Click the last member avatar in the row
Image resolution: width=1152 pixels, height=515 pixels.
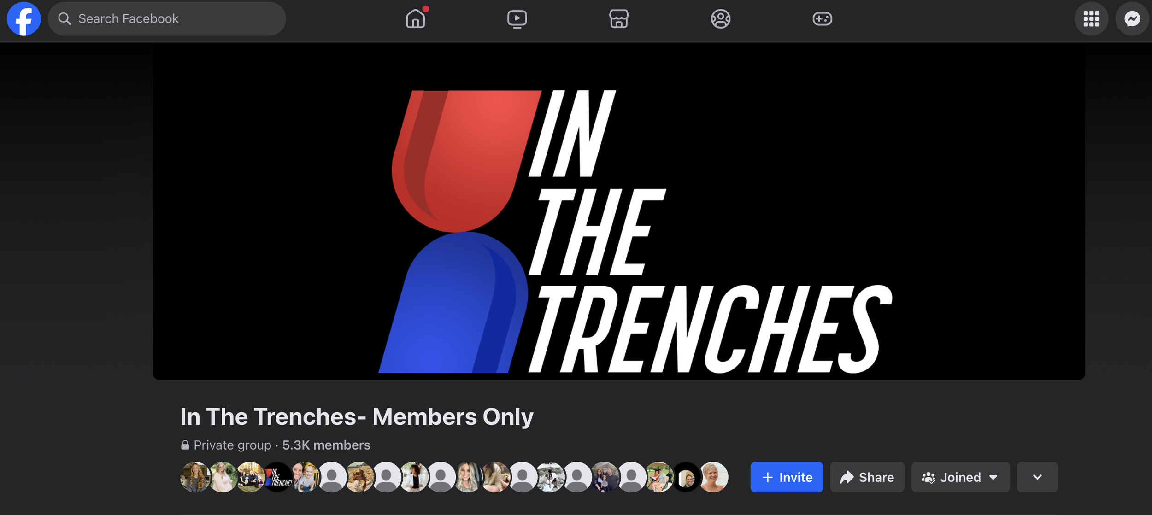coord(713,477)
